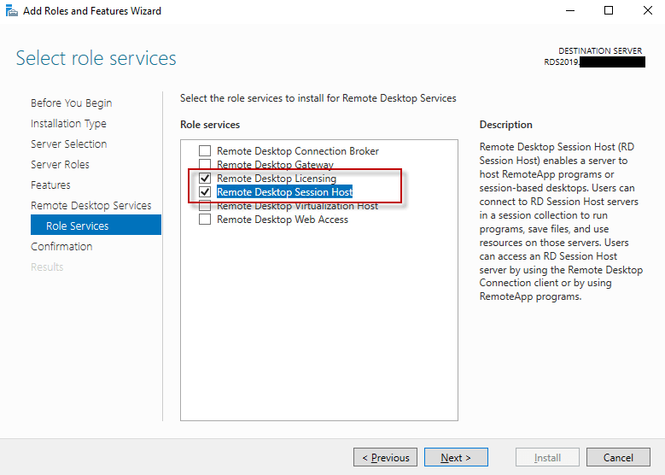
Task: Check Remote Desktop Gateway checkbox
Action: (205, 164)
